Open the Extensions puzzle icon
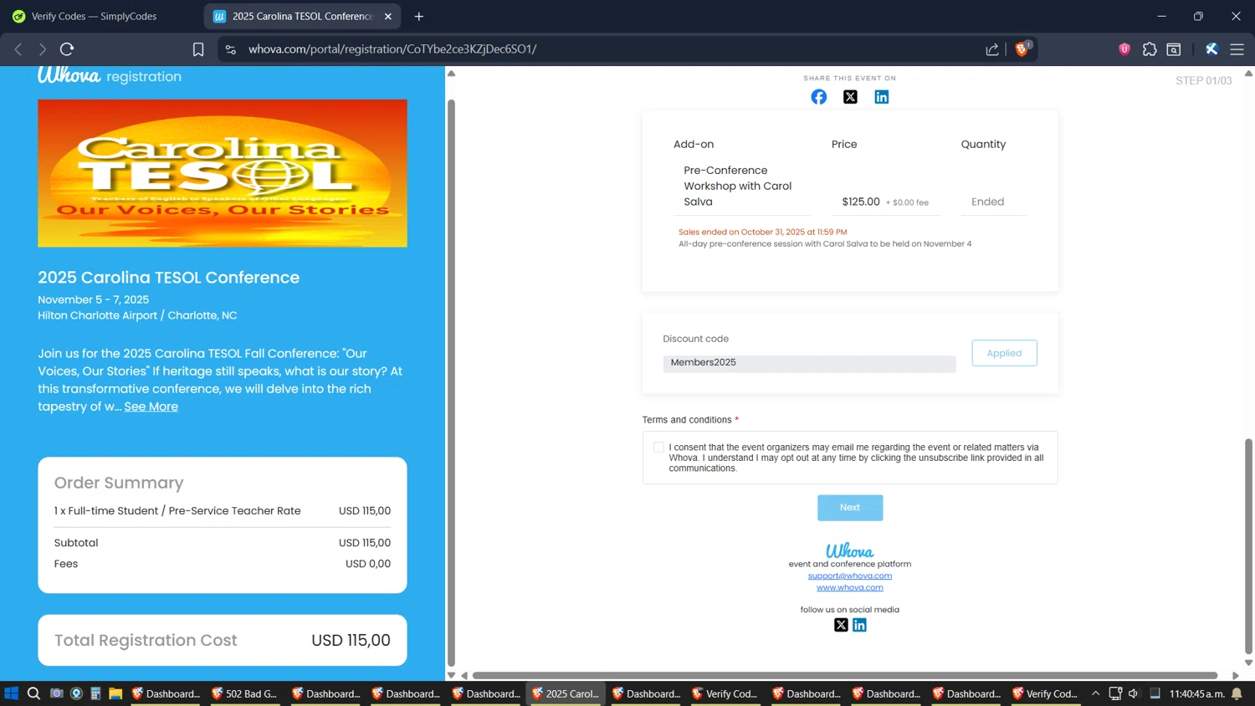This screenshot has width=1255, height=706. click(x=1150, y=49)
